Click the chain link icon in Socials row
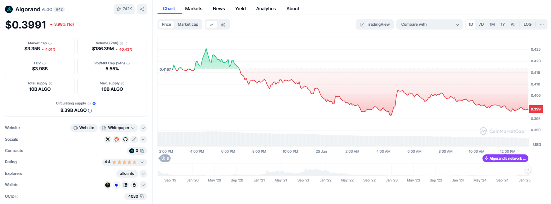Viewport: 551px width, 204px height. pos(134,139)
